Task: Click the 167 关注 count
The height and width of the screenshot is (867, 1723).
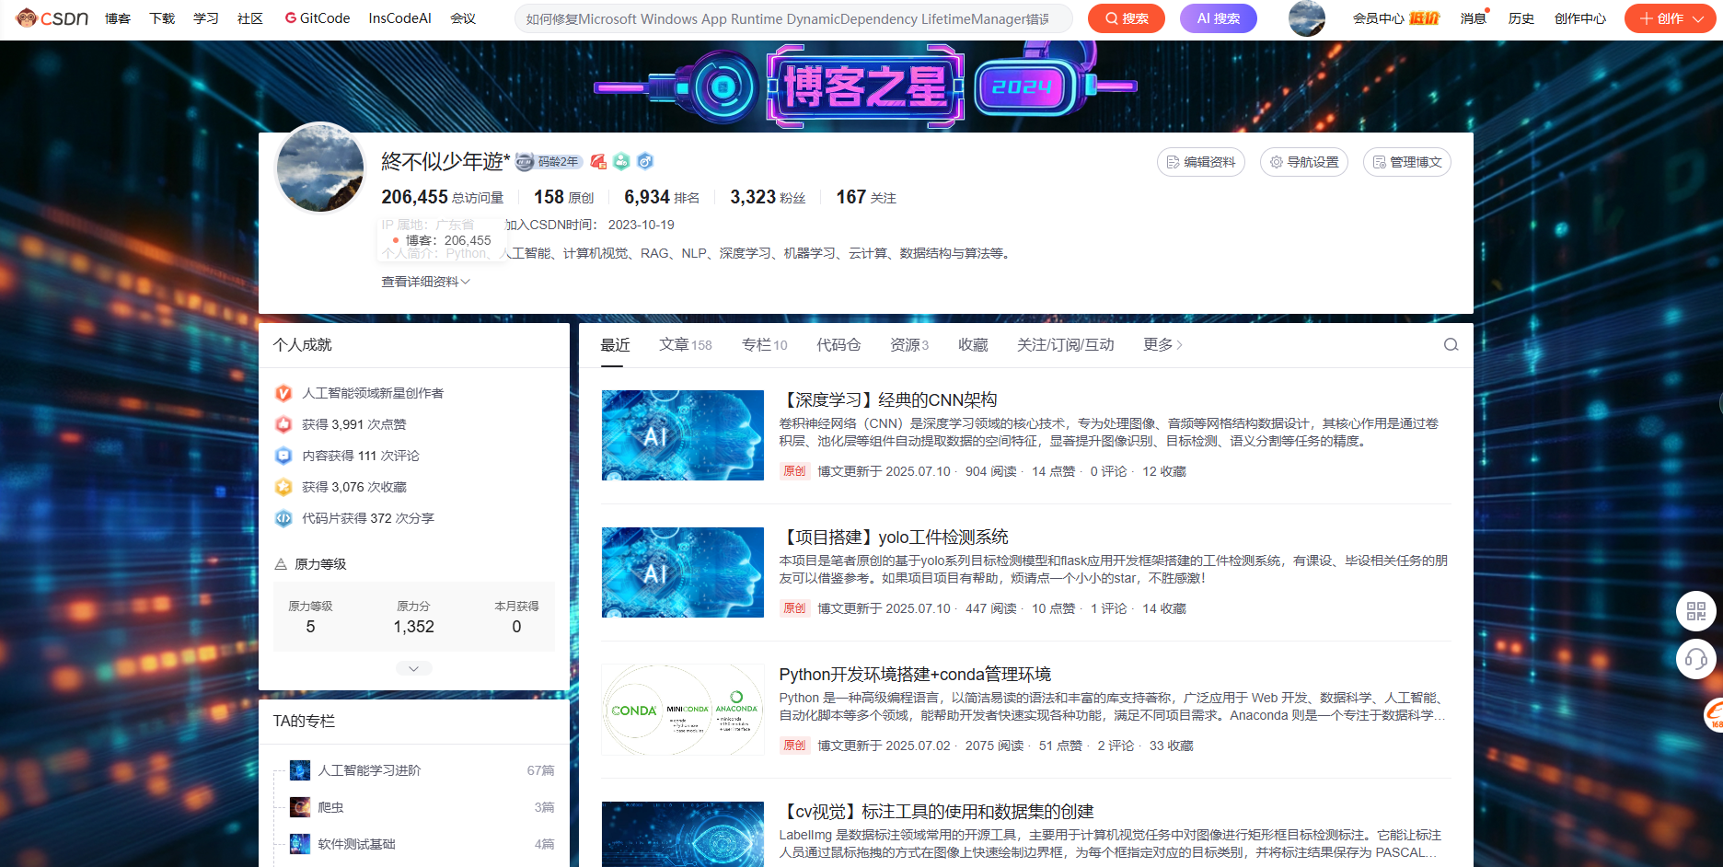Action: coord(866,197)
